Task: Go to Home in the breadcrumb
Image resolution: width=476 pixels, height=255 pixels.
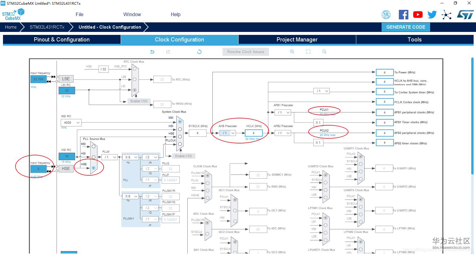Action: [11, 27]
